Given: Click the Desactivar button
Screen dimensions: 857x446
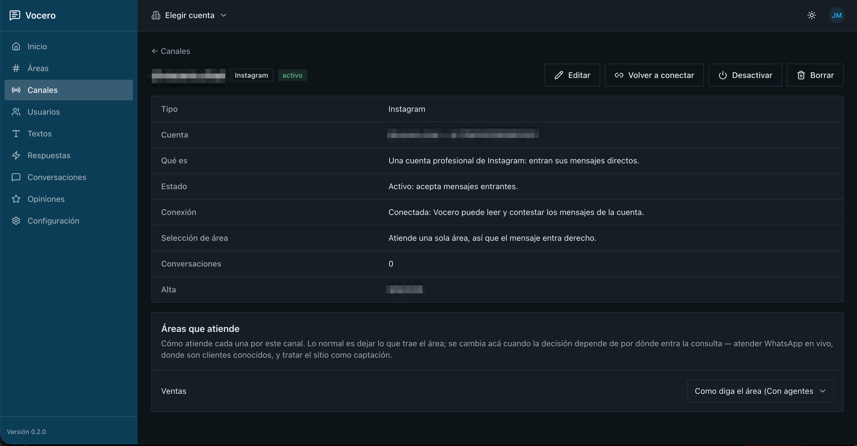Looking at the screenshot, I should tap(745, 75).
